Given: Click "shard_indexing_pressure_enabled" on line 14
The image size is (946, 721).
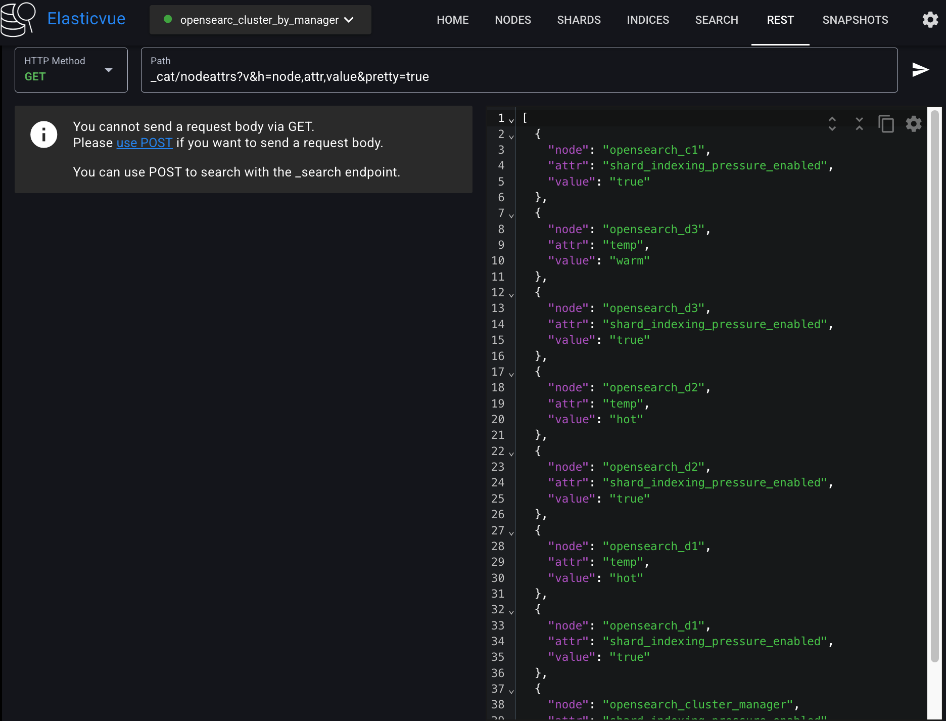Looking at the screenshot, I should click(x=716, y=325).
